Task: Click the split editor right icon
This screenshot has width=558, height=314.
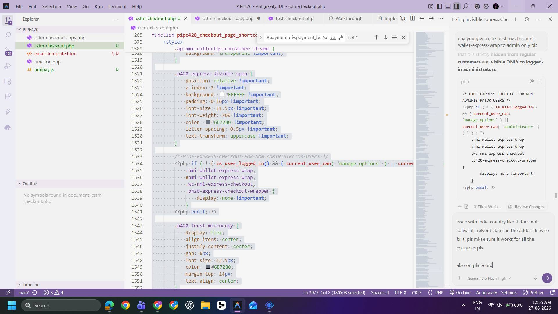Action: coord(412,18)
